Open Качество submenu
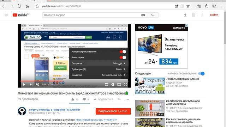The height and width of the screenshot is (127, 226). 99,75
